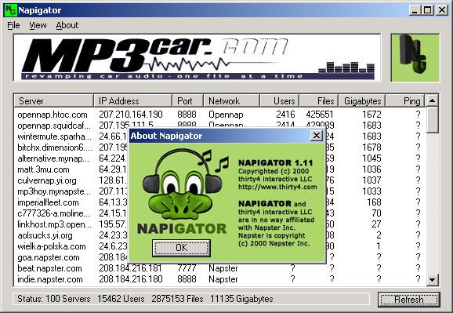Maximize the Napigator window

[x=427, y=11]
